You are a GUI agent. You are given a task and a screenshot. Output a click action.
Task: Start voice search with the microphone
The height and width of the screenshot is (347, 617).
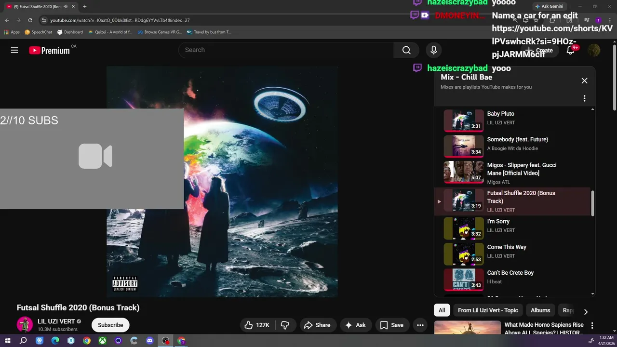click(434, 50)
